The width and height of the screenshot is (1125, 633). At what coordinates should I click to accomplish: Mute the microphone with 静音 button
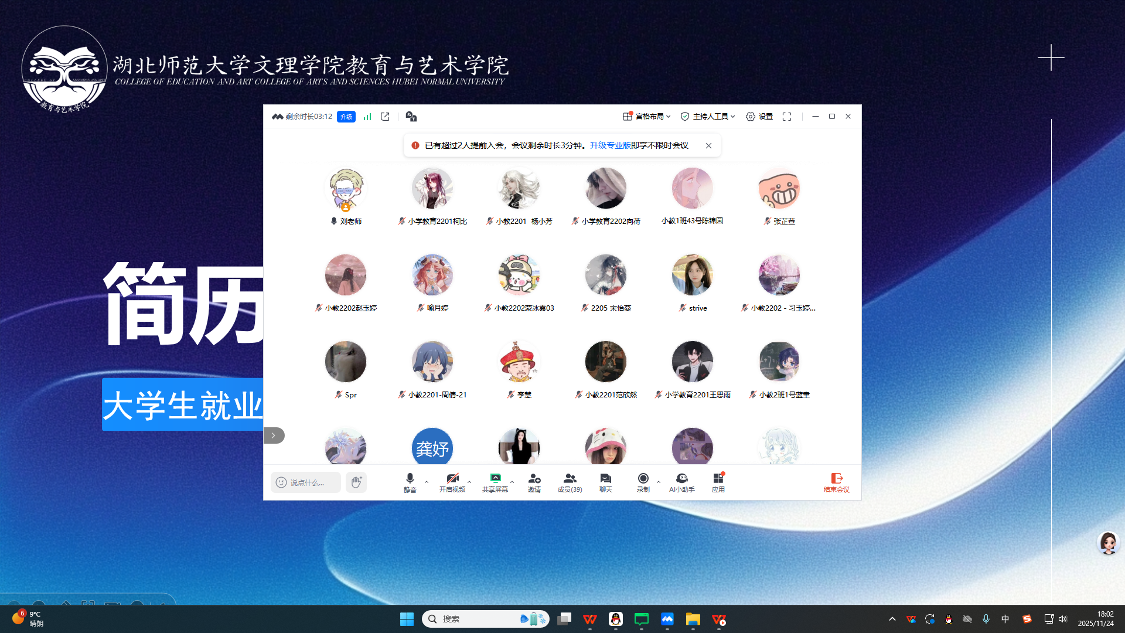pyautogui.click(x=410, y=482)
